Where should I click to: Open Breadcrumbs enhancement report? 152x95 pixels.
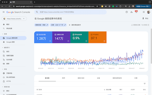pyautogui.click(x=8, y=91)
